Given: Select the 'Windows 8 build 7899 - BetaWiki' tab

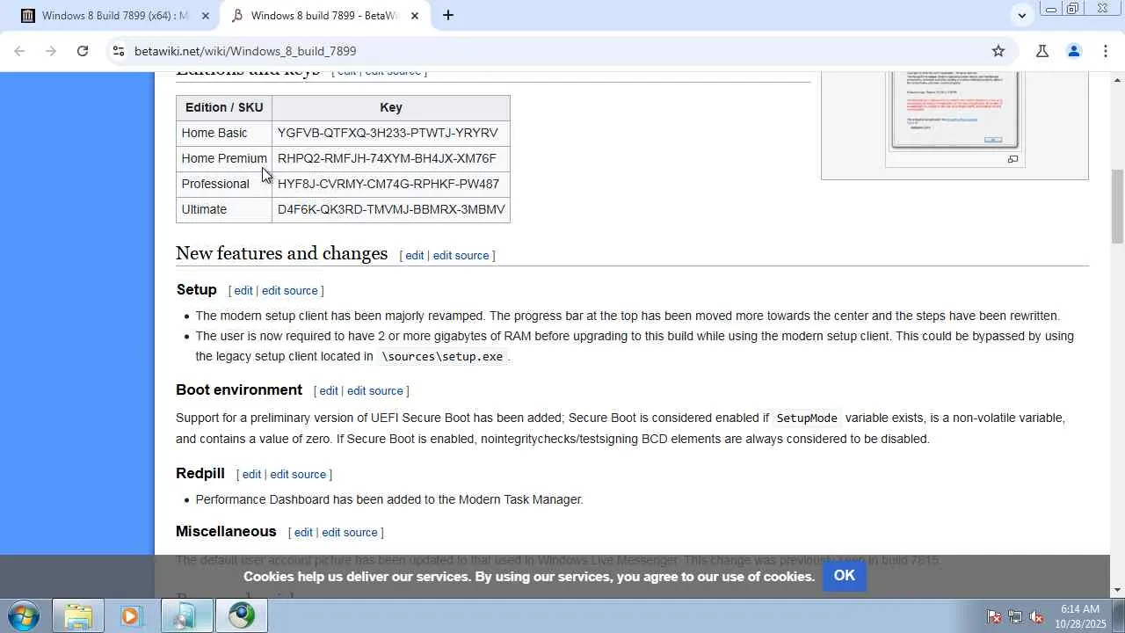Looking at the screenshot, I should click(323, 15).
